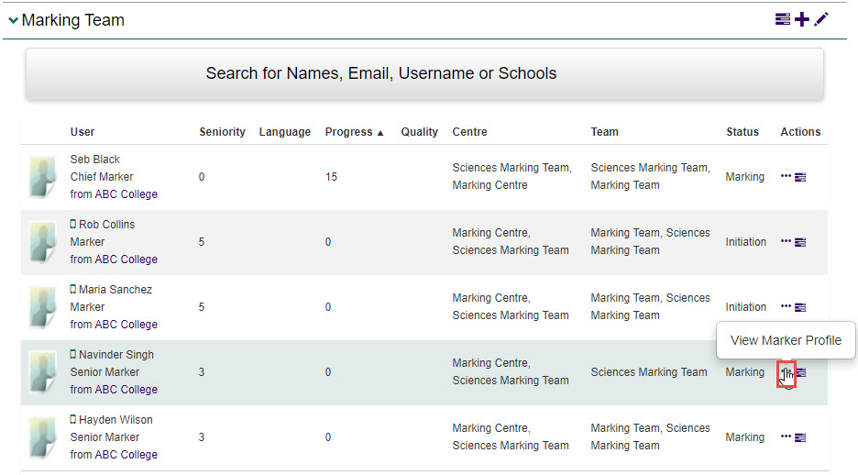Image resolution: width=858 pixels, height=475 pixels.
Task: Click the Status column header
Action: (x=742, y=132)
